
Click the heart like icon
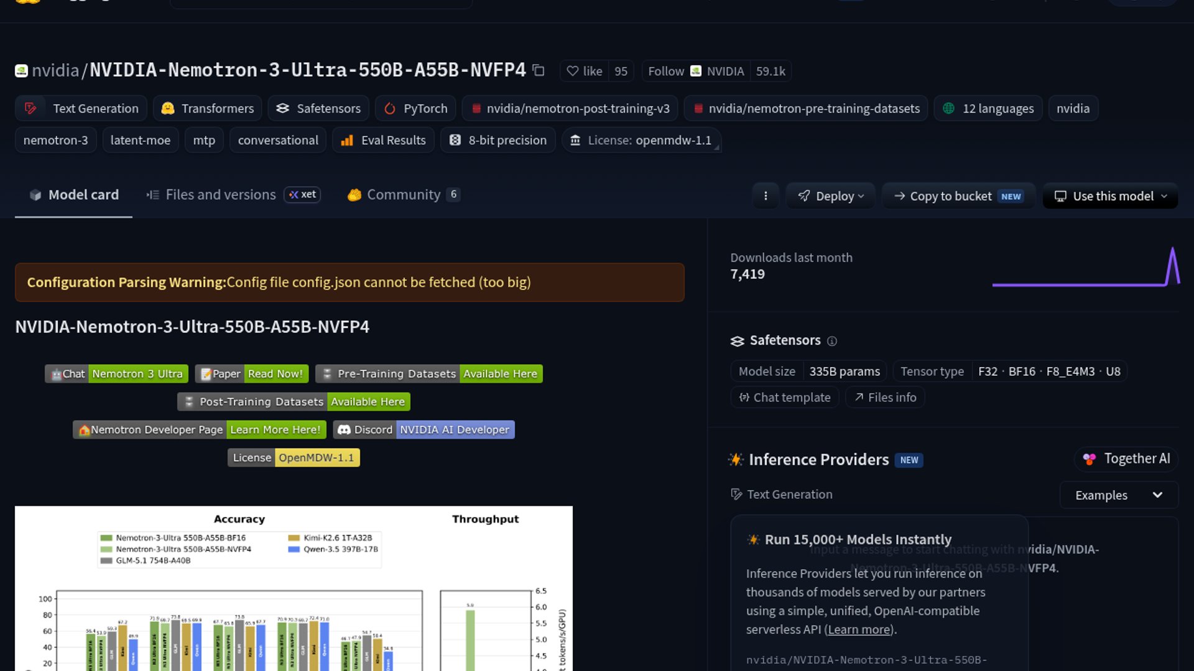[x=573, y=71]
